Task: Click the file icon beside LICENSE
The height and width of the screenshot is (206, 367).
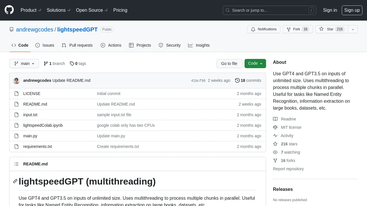Action: [17, 94]
